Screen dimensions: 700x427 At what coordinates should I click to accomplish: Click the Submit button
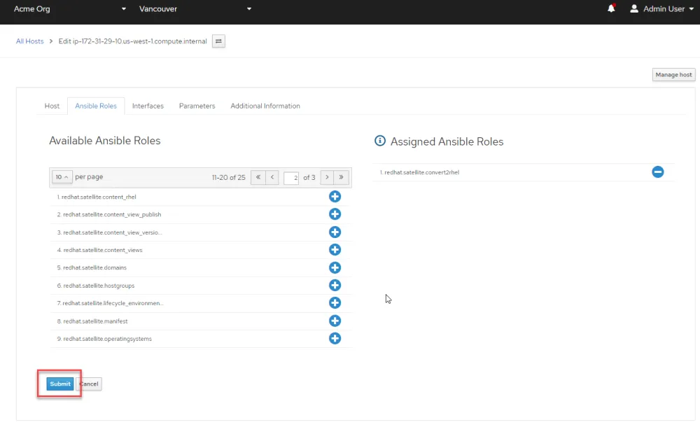point(60,384)
